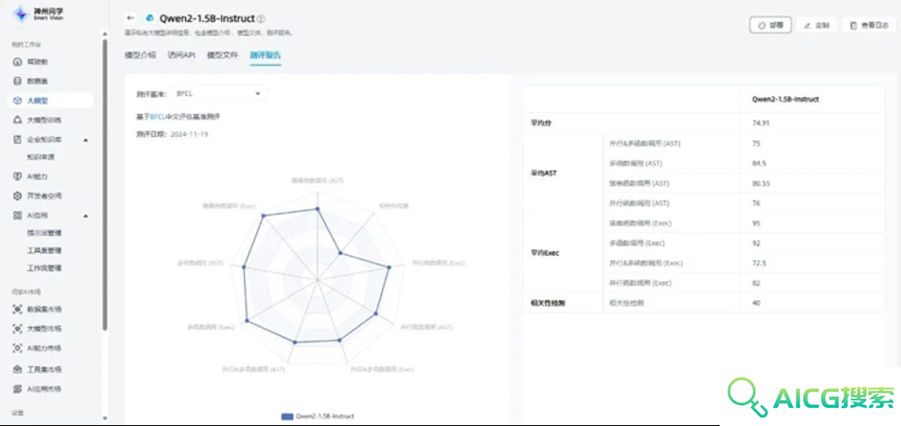Click the 神州问学 Smart Vision logo

(37, 14)
